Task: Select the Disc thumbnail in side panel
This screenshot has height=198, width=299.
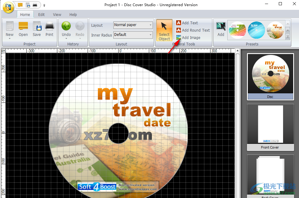Action: point(270,76)
